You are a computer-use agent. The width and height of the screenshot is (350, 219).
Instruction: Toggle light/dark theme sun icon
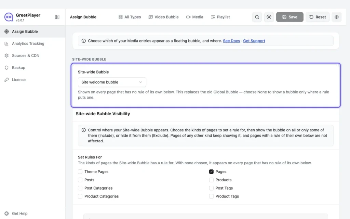click(x=269, y=17)
